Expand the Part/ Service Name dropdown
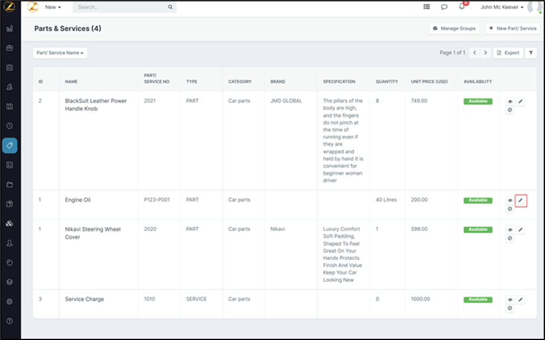 60,52
